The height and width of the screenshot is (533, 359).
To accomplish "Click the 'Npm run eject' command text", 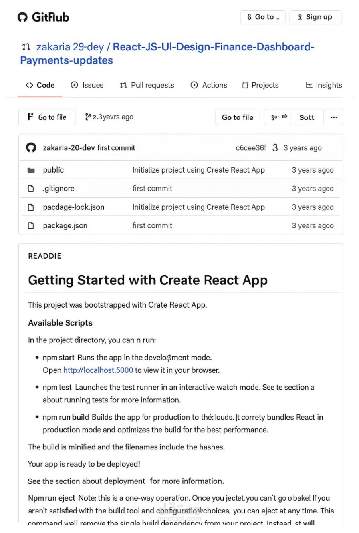I will pos(52,498).
